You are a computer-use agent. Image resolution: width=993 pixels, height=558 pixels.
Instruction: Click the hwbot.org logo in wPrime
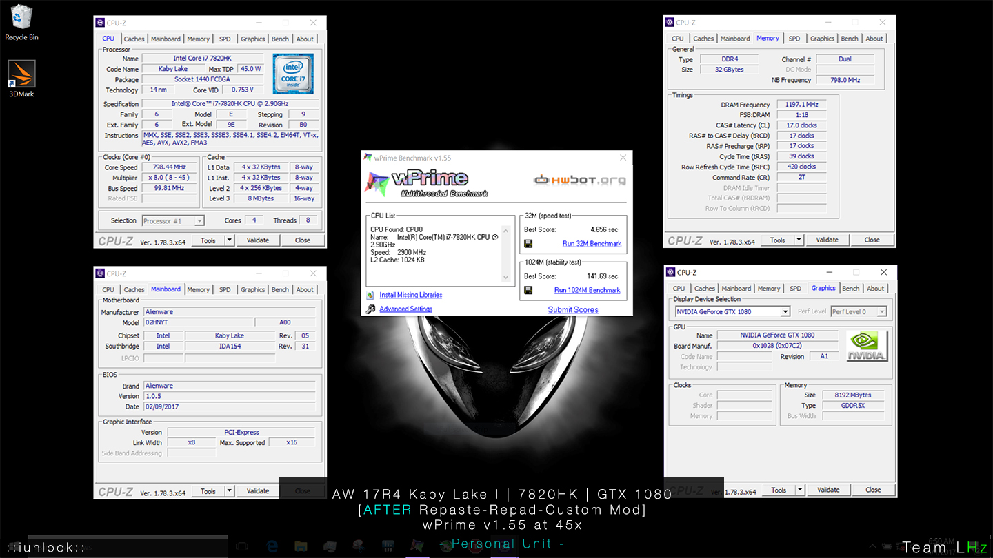580,180
